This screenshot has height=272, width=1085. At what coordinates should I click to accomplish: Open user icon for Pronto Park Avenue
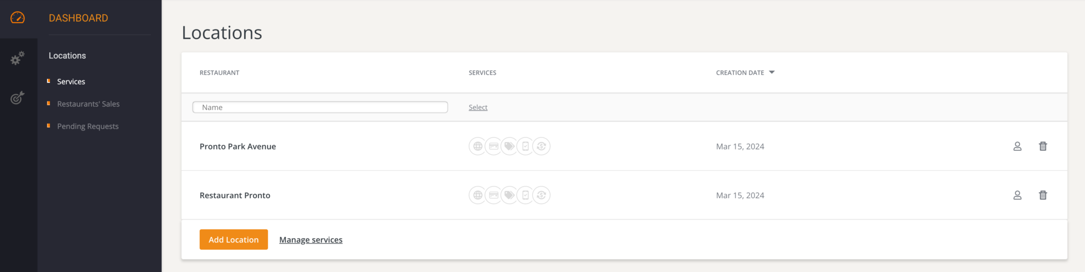(x=1017, y=146)
